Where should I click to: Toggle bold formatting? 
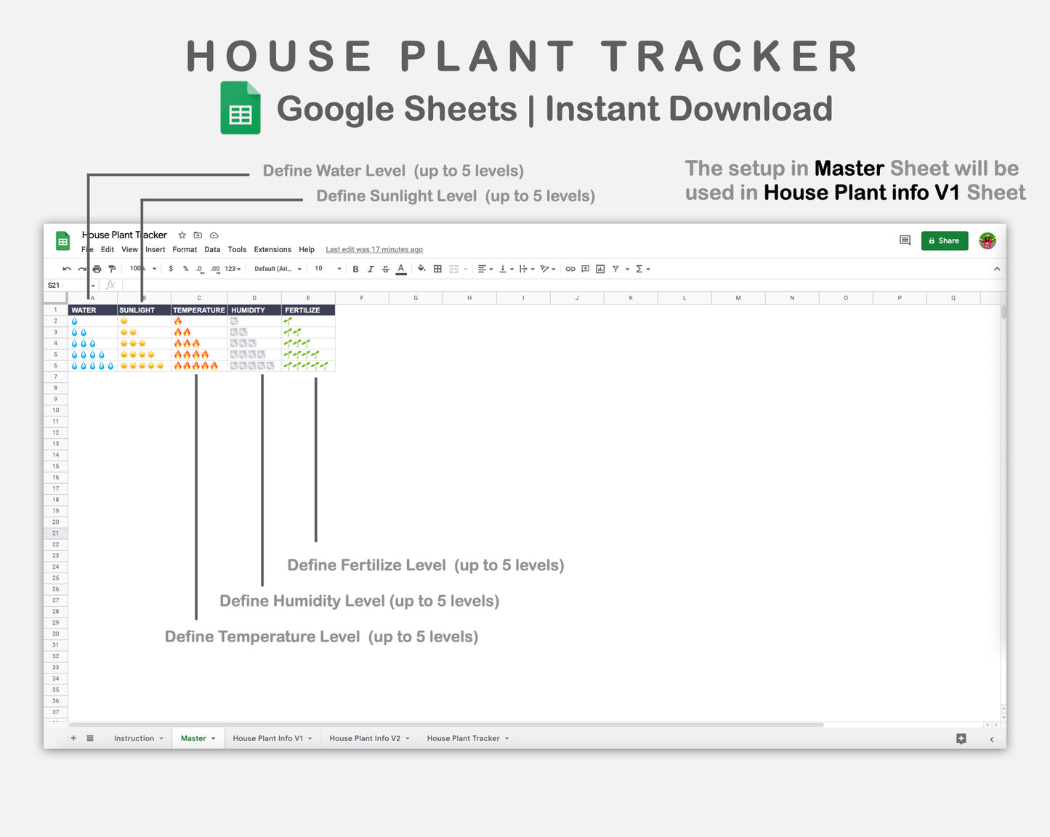point(355,268)
